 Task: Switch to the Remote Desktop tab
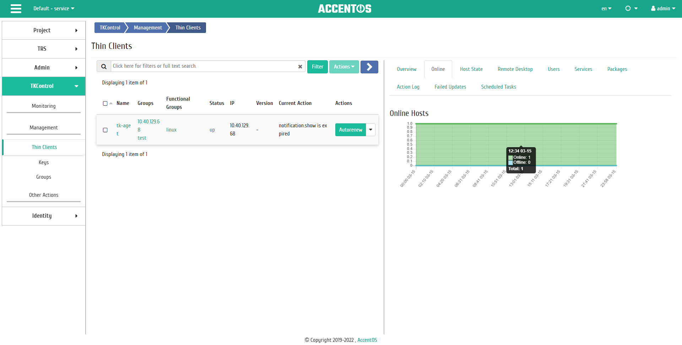point(515,69)
